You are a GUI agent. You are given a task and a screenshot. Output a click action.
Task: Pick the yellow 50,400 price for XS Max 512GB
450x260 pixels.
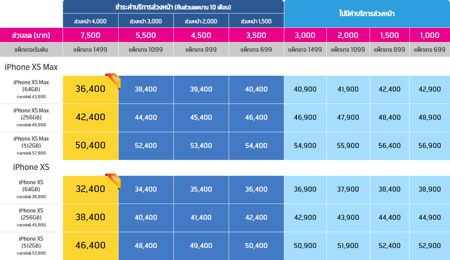coord(90,145)
